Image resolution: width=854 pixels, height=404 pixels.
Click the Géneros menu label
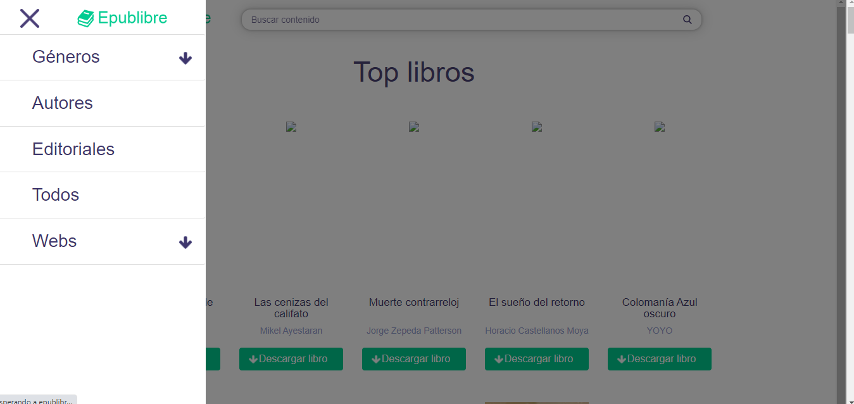(66, 57)
